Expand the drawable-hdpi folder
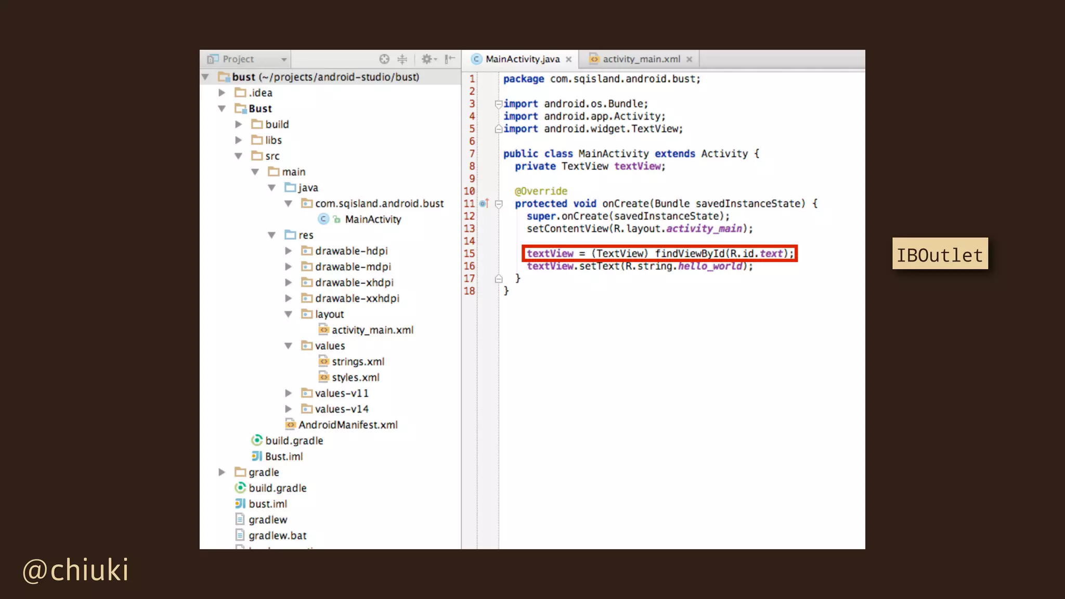Viewport: 1065px width, 599px height. click(x=289, y=251)
